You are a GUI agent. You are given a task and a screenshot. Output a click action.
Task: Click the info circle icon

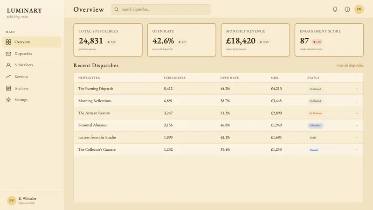[347, 9]
